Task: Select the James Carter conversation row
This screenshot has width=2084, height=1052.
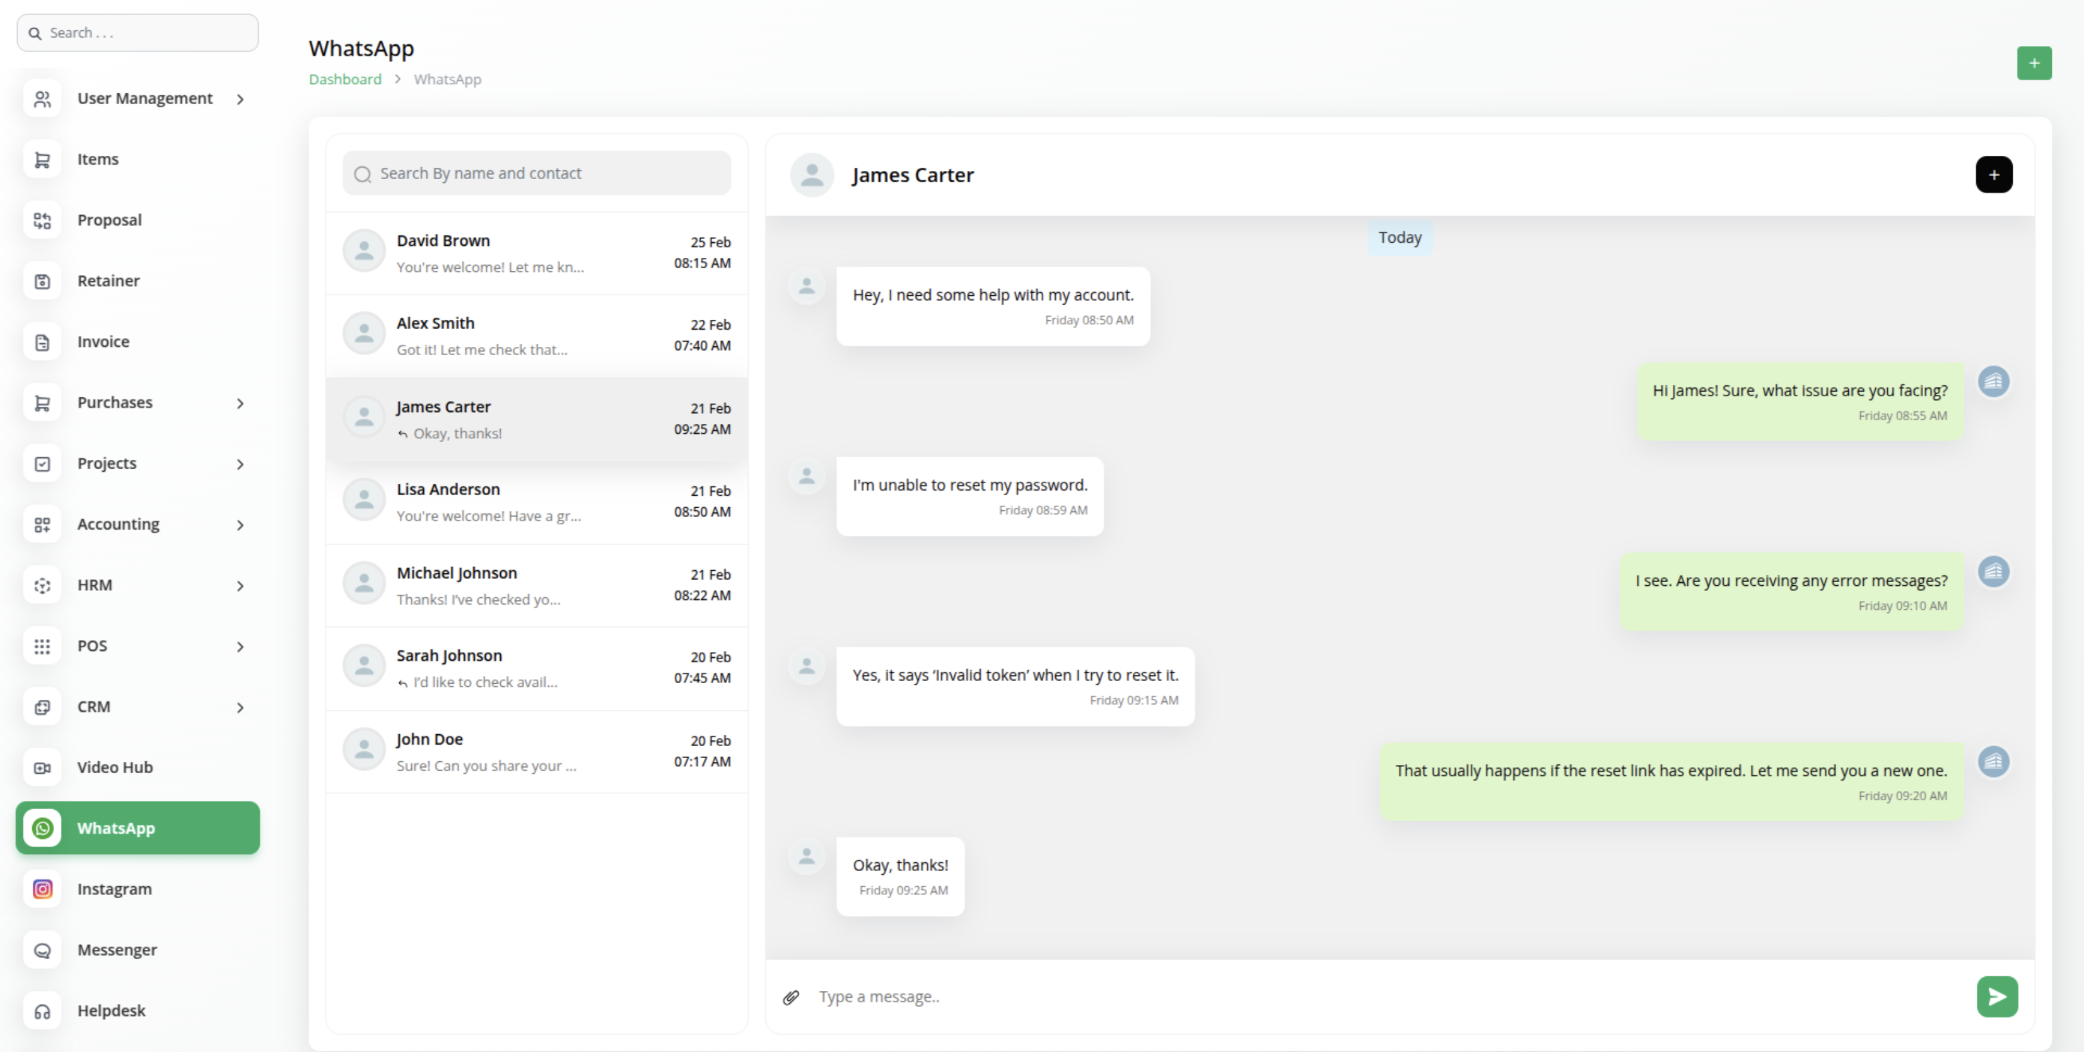Action: point(536,419)
